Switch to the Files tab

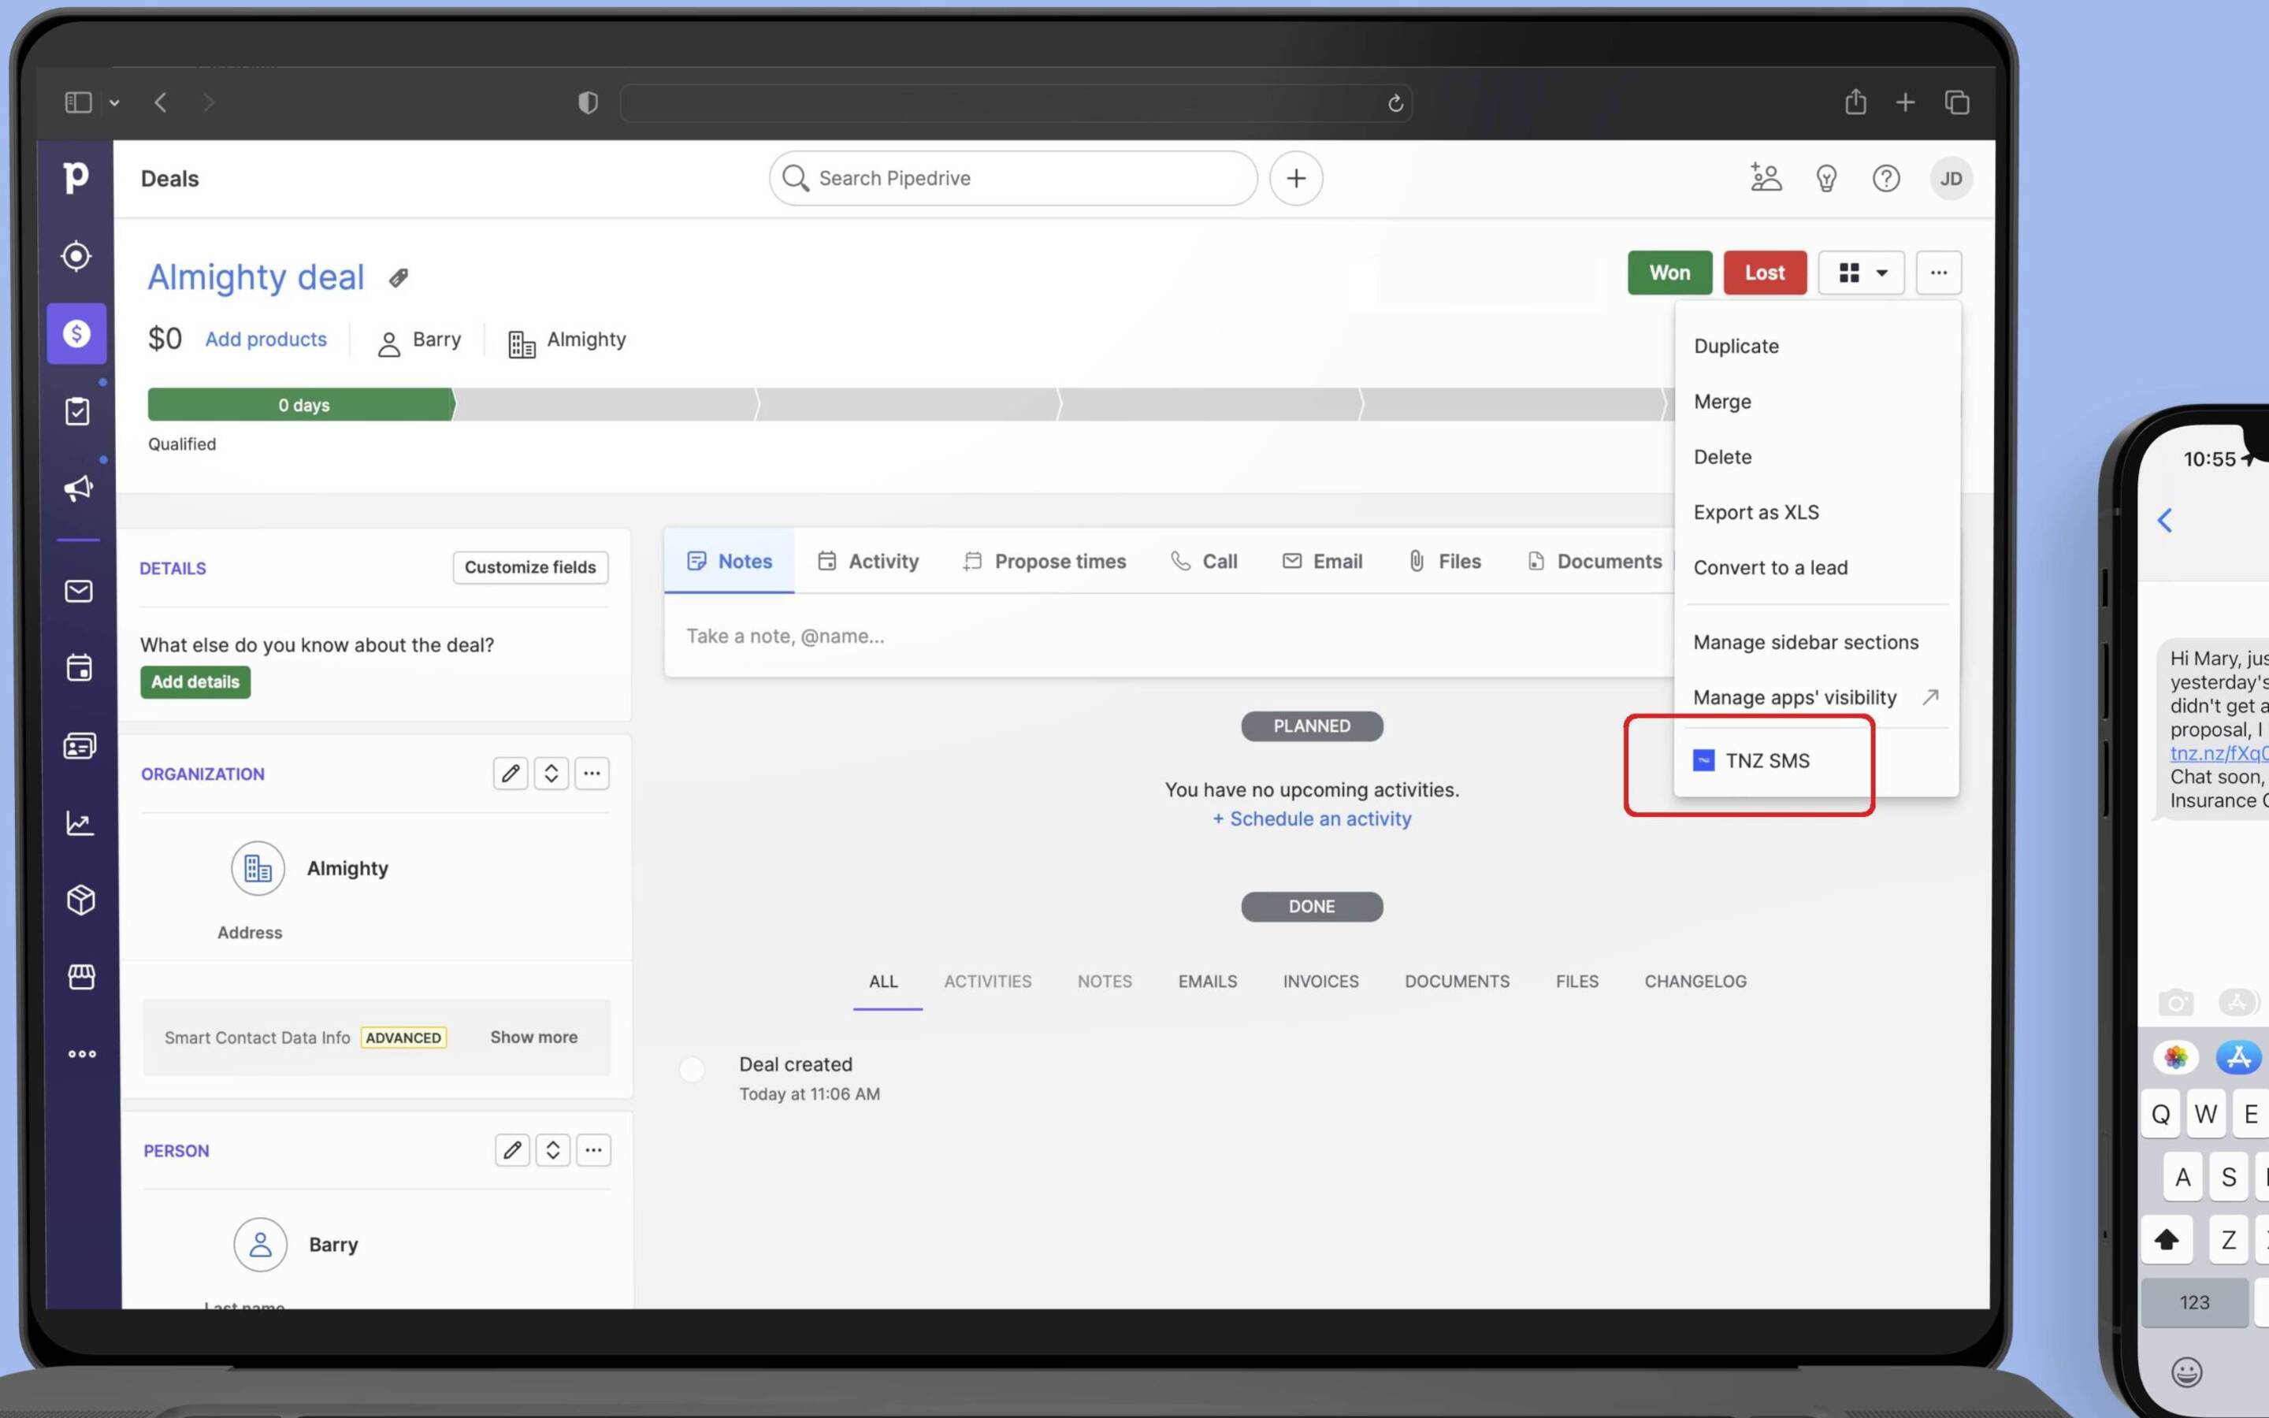pyautogui.click(x=1444, y=561)
